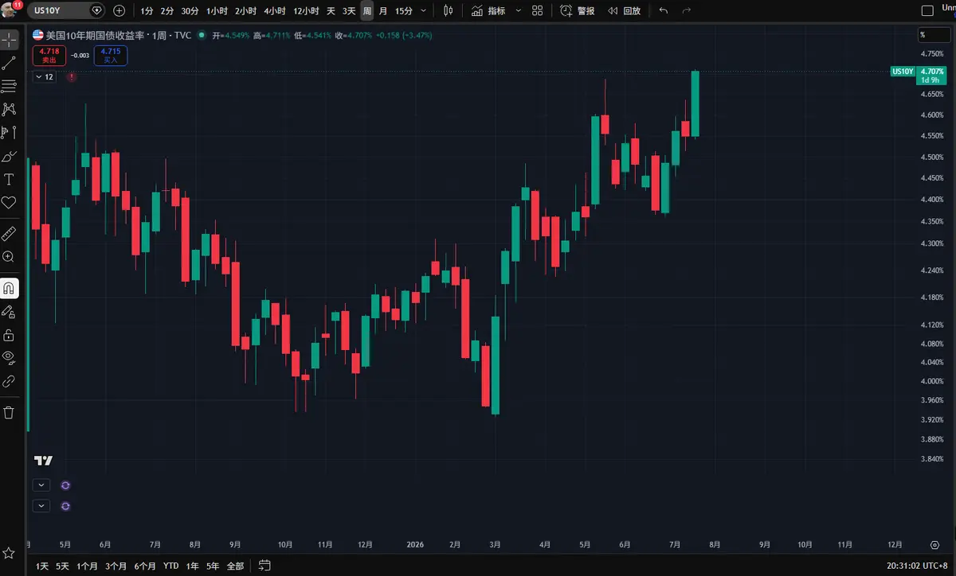Select the zoom in tool
Image resolution: width=956 pixels, height=576 pixels.
(x=9, y=257)
